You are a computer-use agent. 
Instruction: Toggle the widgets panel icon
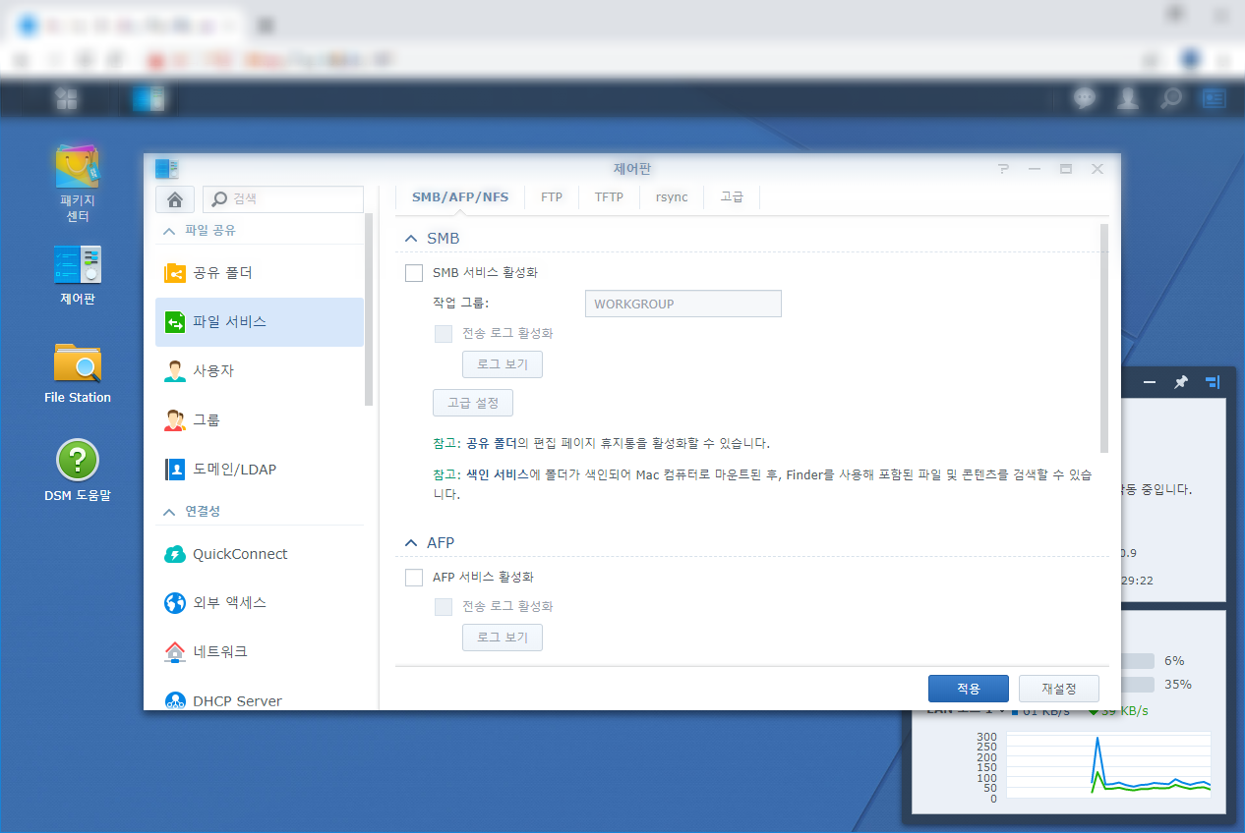(x=1214, y=98)
